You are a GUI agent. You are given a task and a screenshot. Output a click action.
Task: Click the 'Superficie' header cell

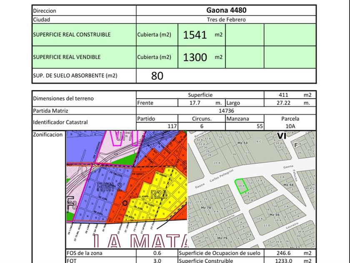(200, 95)
